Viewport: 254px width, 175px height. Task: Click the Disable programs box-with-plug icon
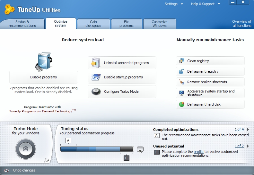click(x=44, y=62)
